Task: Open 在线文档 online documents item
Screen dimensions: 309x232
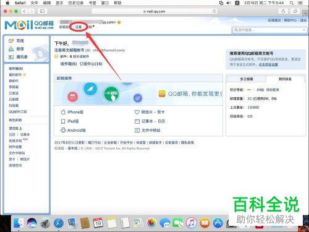Action: [x=15, y=140]
